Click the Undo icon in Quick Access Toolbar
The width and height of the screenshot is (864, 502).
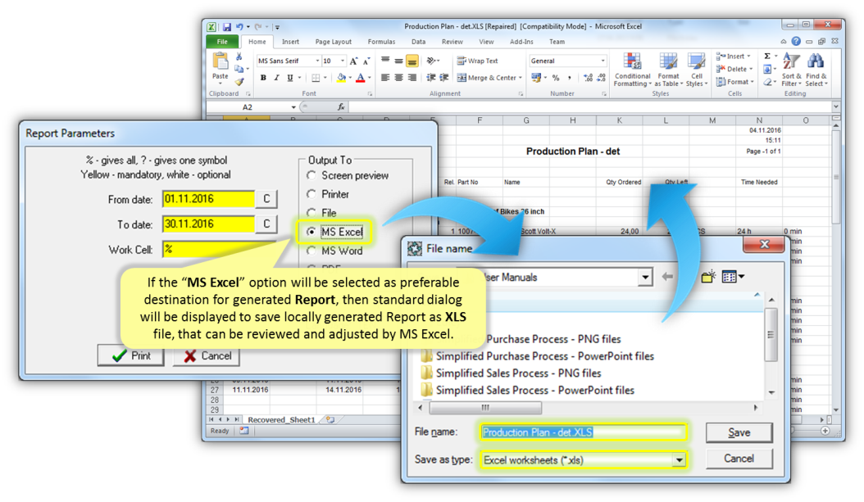(x=239, y=26)
